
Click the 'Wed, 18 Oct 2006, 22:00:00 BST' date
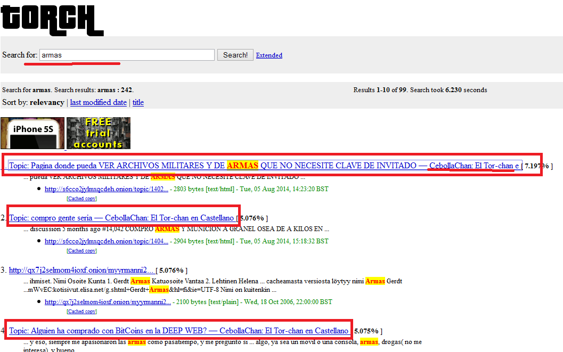[288, 302]
